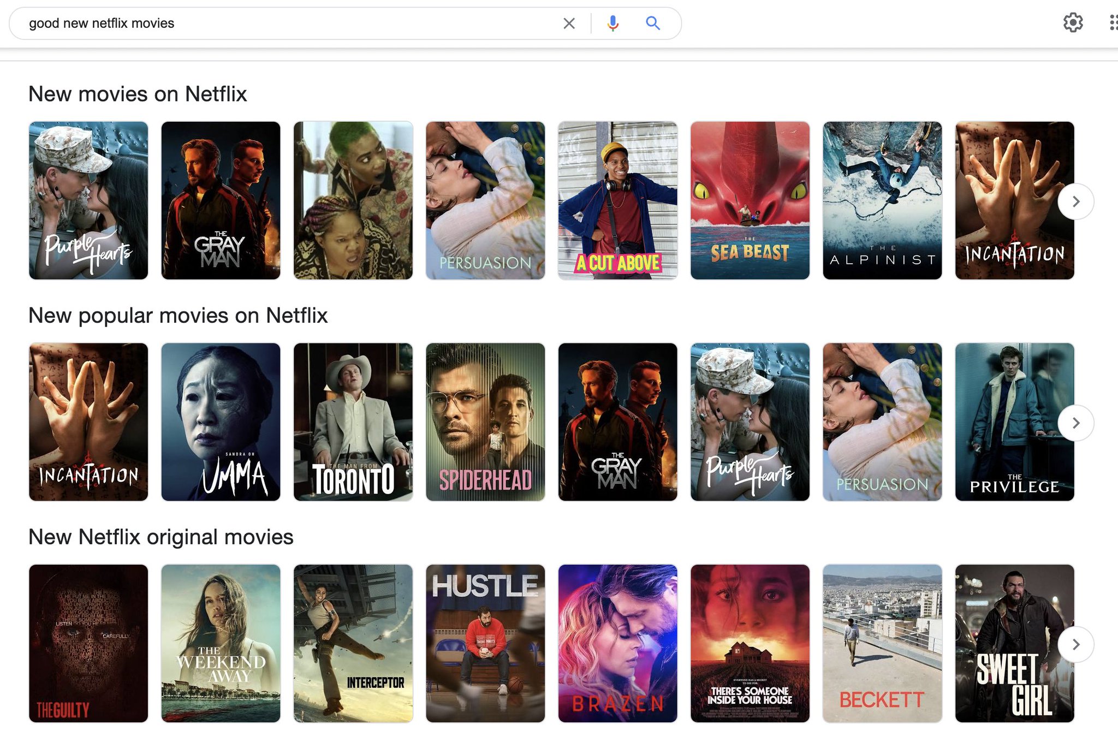The width and height of the screenshot is (1118, 736).
Task: Open There's Someone Inside Your House poster
Action: (750, 643)
